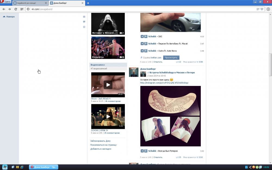
Task: Click the Opera menu button
Action: [x=6, y=2]
